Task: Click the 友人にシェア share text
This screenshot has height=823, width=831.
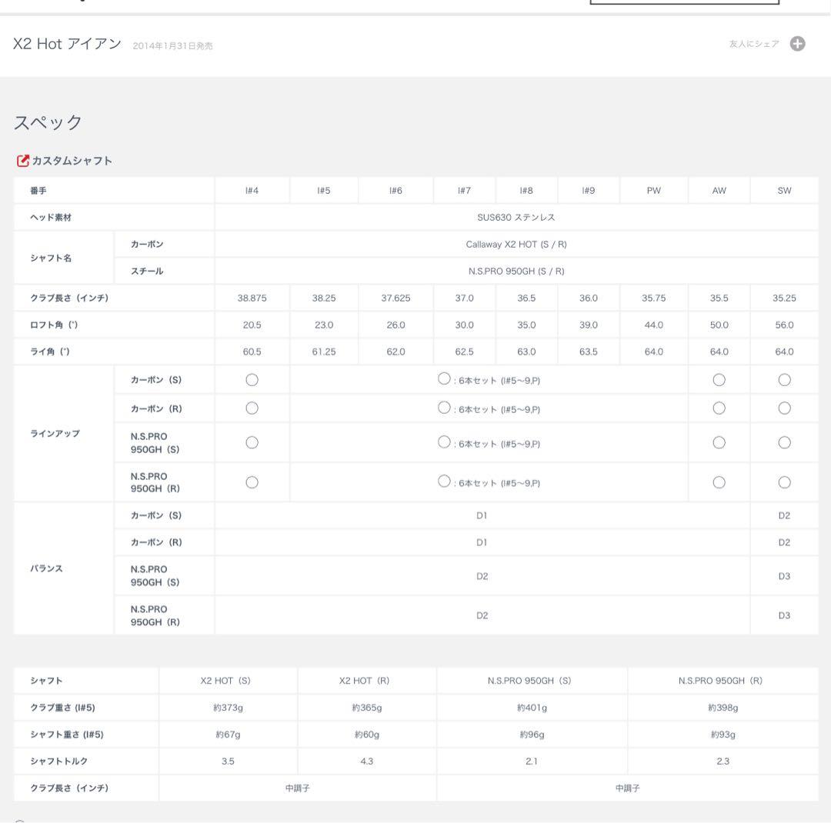Action: 753,44
